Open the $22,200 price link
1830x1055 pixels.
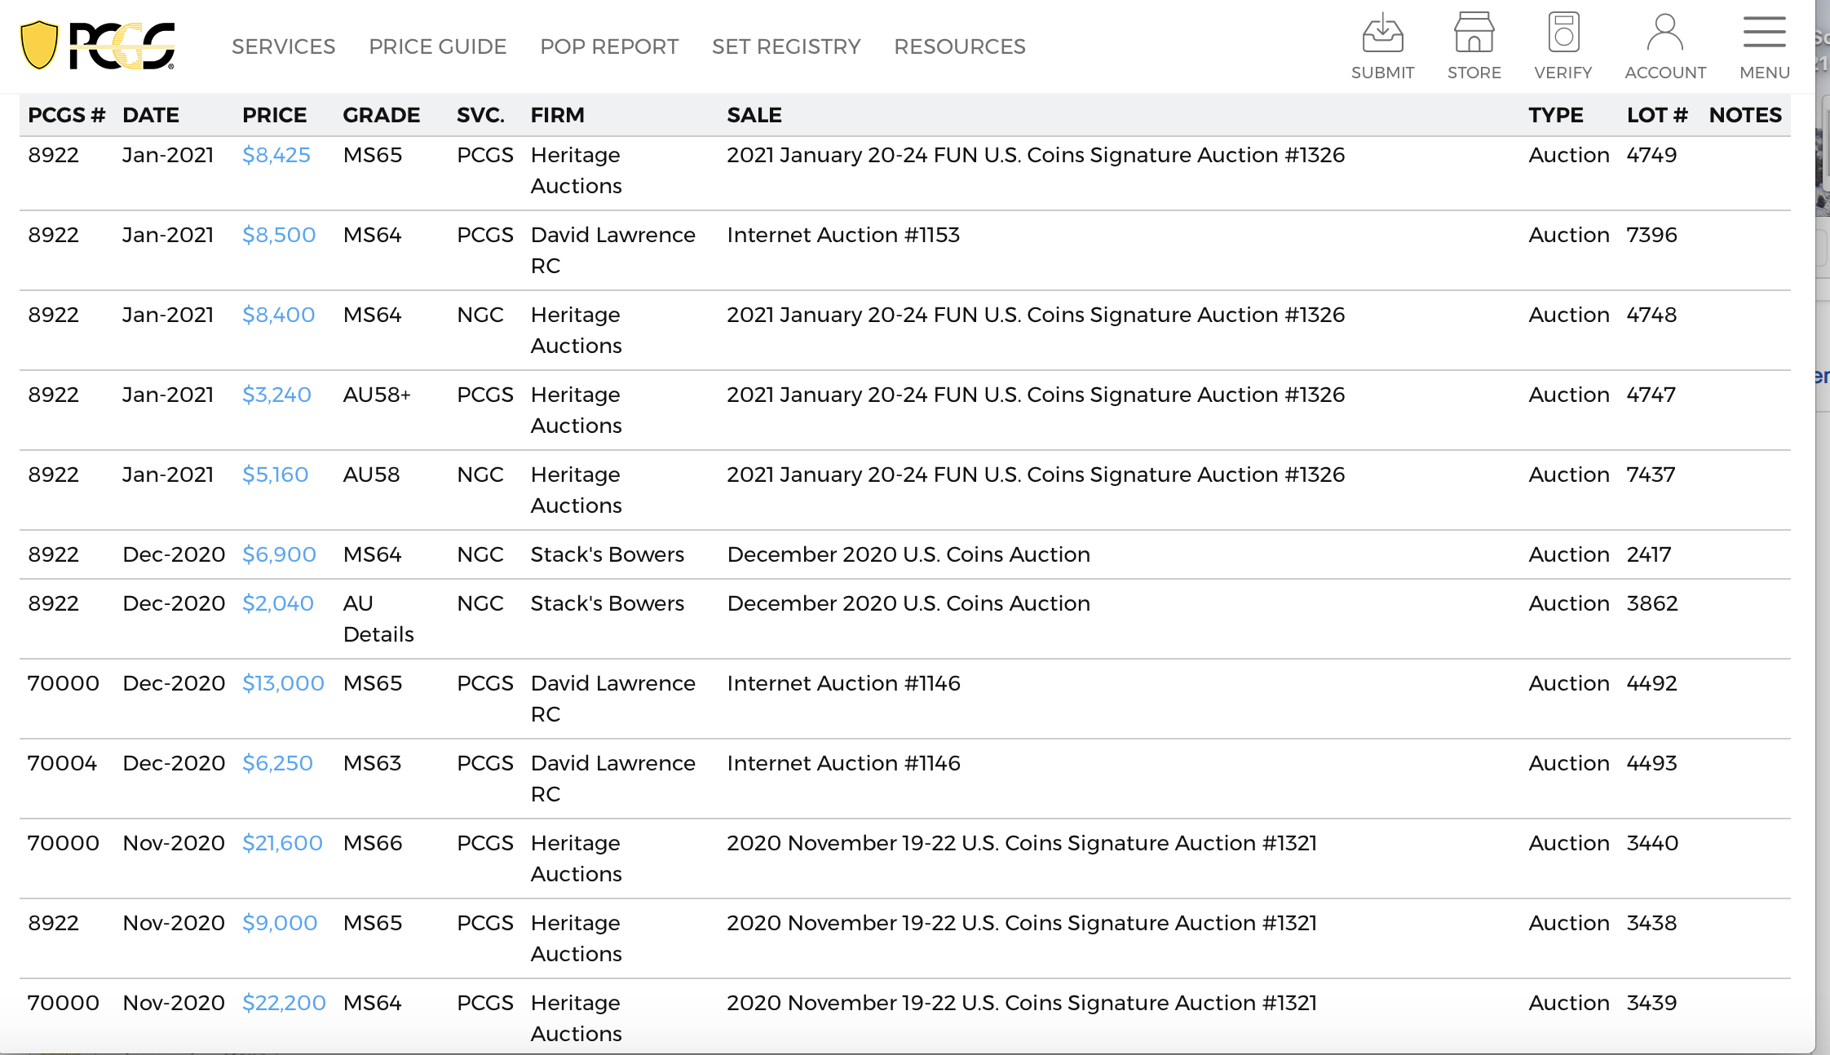[284, 1003]
